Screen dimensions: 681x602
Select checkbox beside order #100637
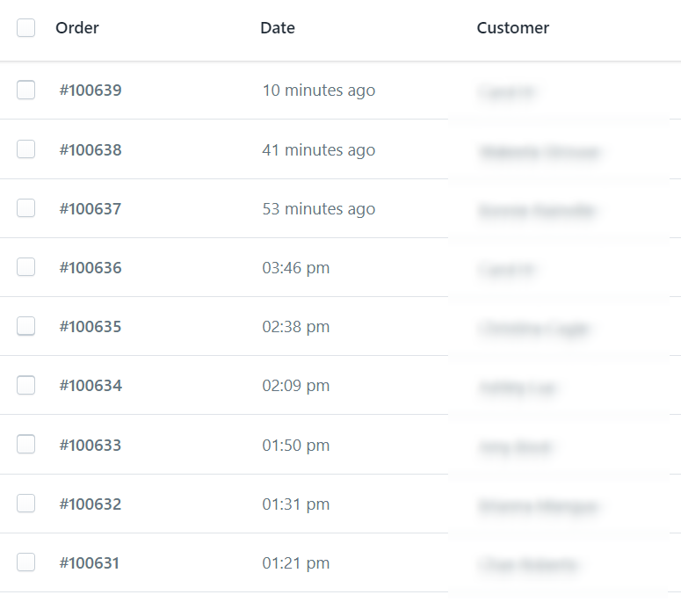(26, 208)
